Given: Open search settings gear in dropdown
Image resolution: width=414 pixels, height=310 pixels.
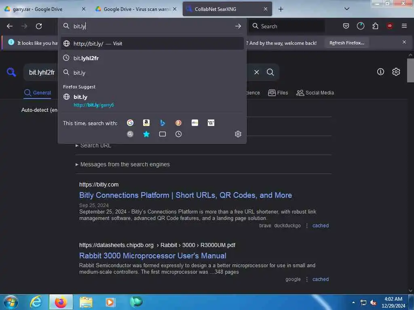Looking at the screenshot, I should click(238, 134).
